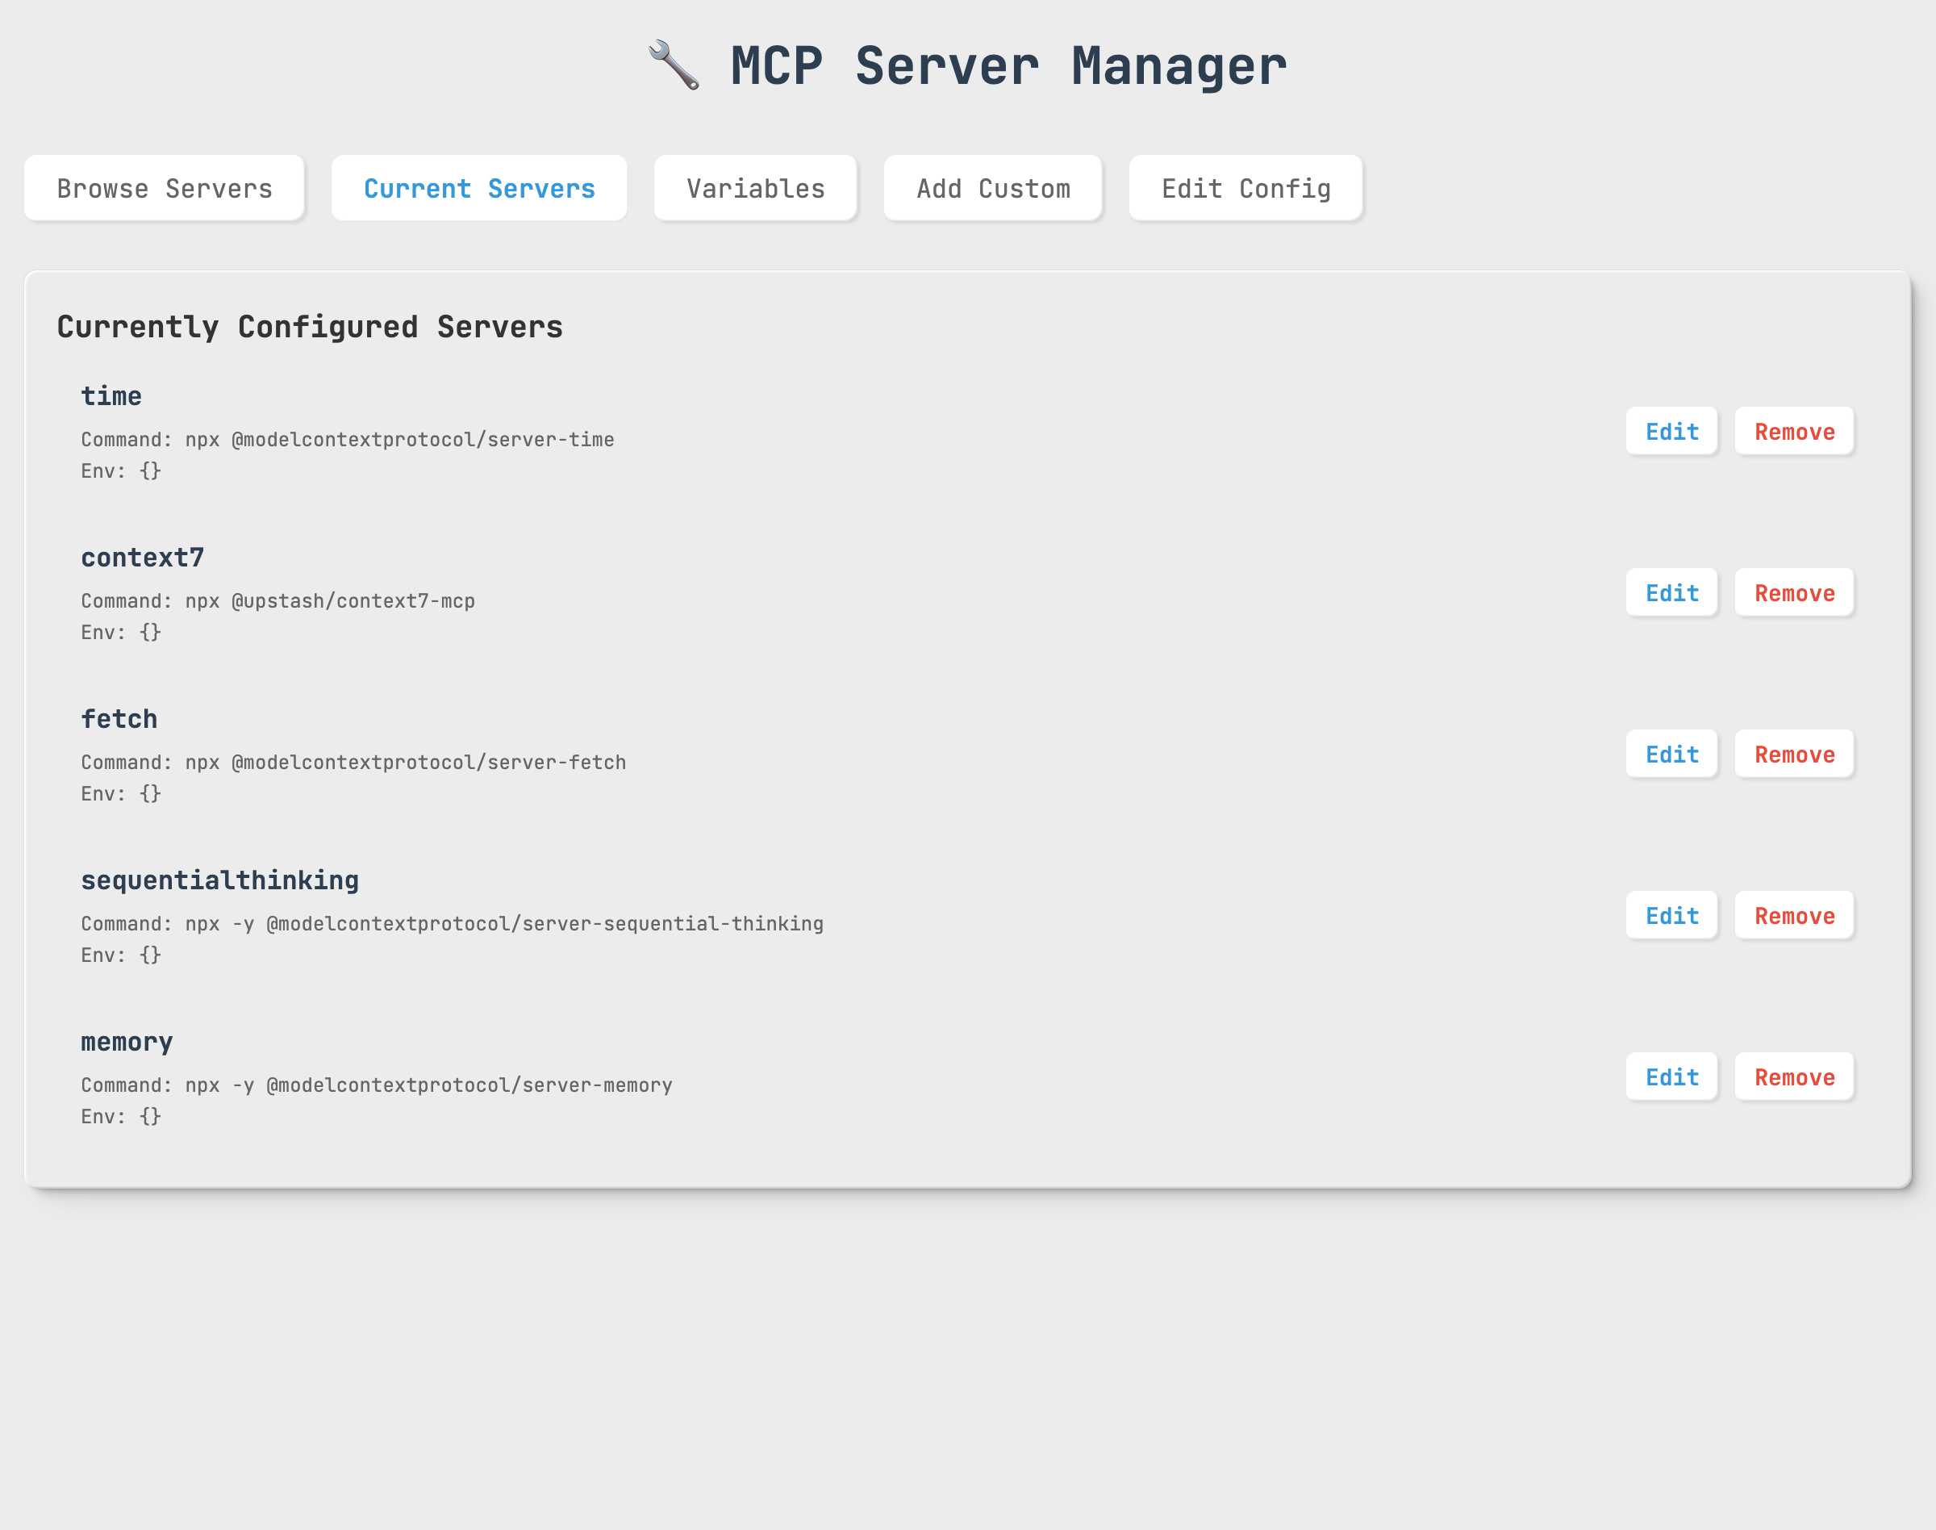Click the context7 server entry
1936x1530 pixels.
coord(143,557)
